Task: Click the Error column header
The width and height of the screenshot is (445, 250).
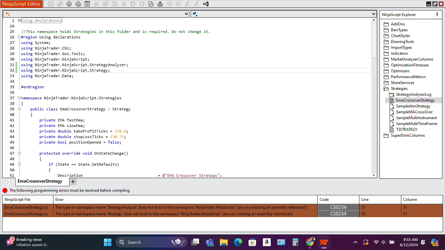Action: (185, 200)
